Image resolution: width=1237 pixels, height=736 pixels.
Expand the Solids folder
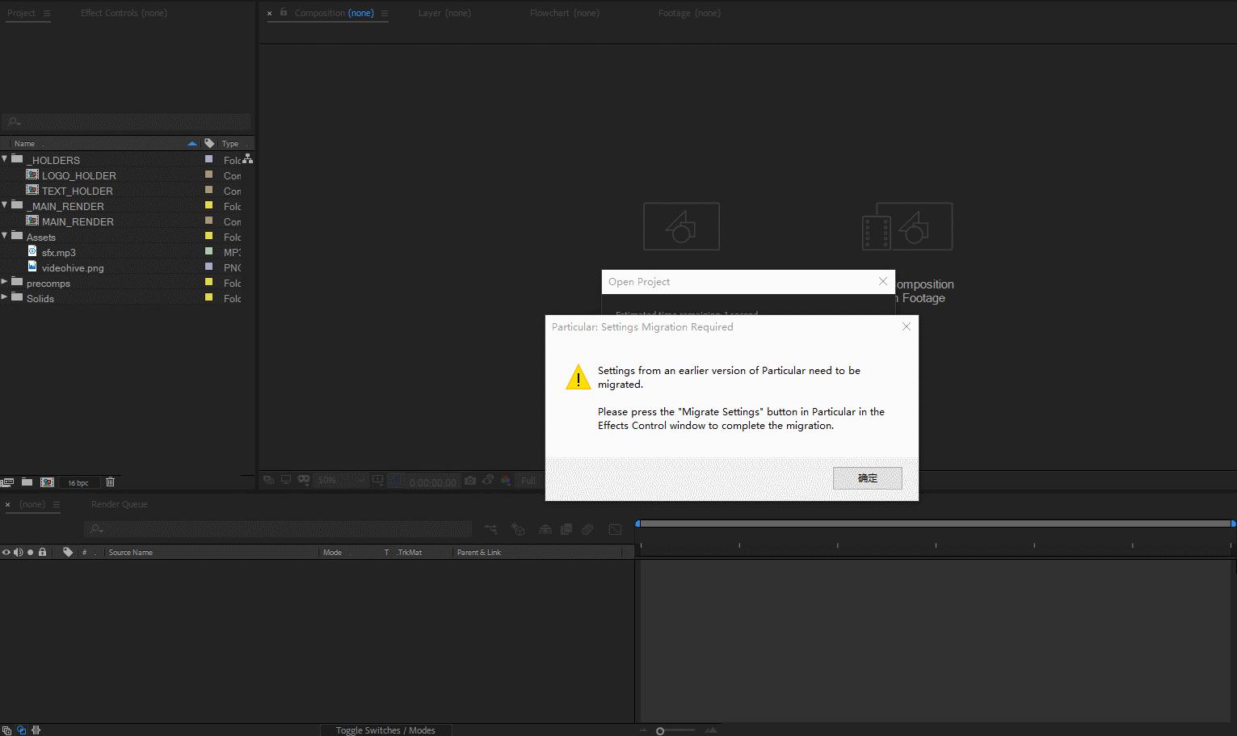coord(5,298)
